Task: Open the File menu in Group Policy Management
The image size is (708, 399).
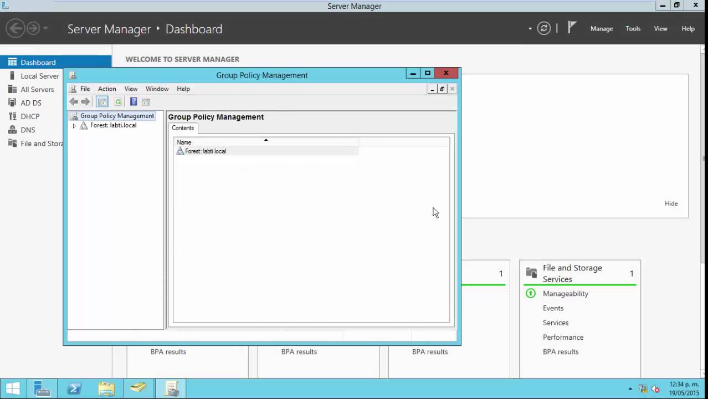Action: 85,89
